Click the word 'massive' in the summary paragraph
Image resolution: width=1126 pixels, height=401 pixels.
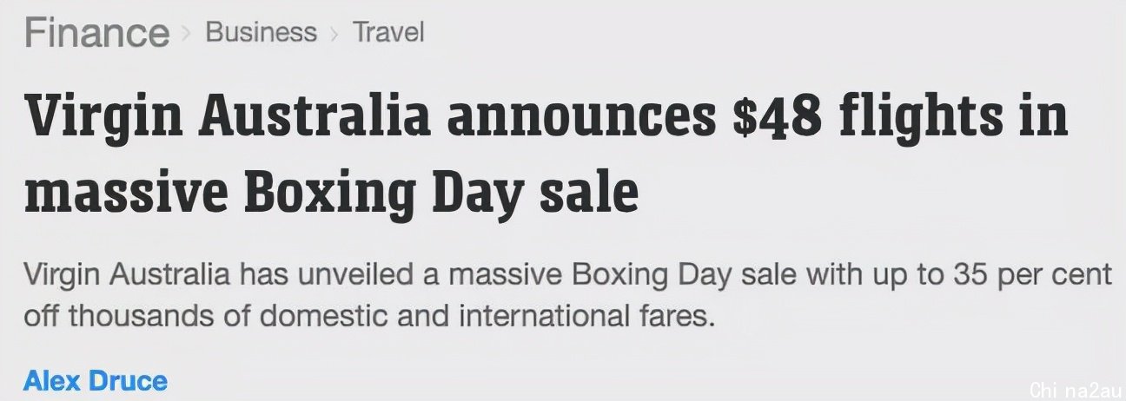tap(509, 277)
